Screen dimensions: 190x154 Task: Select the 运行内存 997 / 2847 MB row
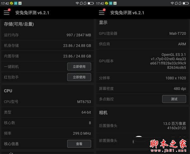click(47, 35)
